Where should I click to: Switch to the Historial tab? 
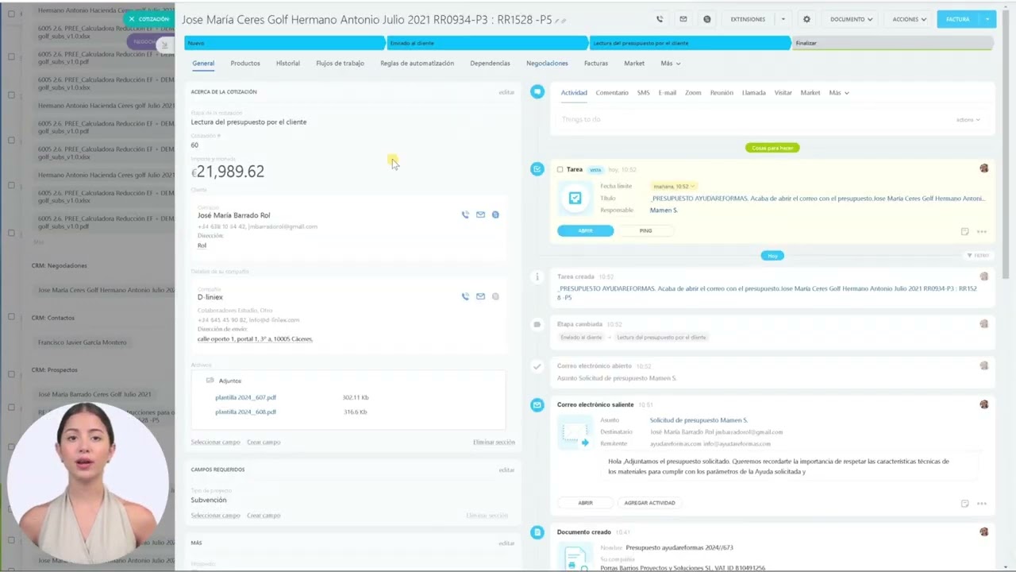coord(288,64)
